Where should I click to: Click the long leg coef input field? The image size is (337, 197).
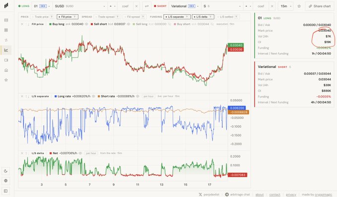click(x=126, y=6)
